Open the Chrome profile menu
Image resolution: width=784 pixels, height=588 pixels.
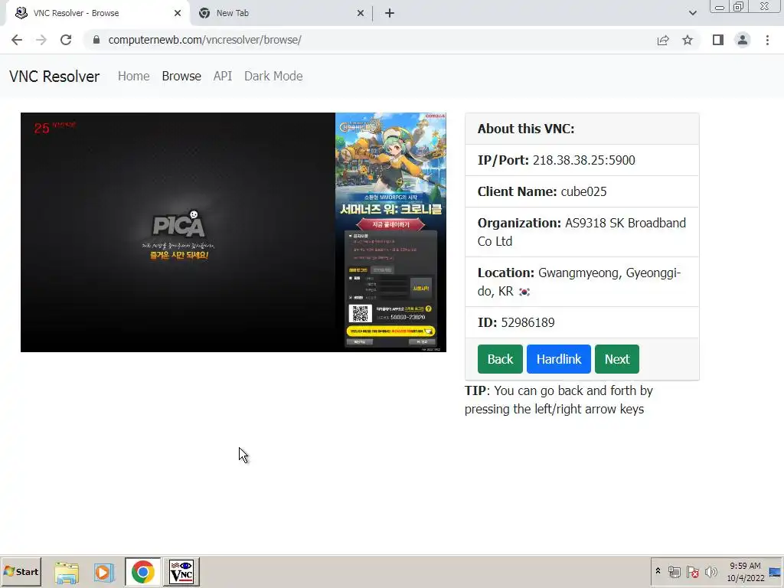click(x=743, y=40)
